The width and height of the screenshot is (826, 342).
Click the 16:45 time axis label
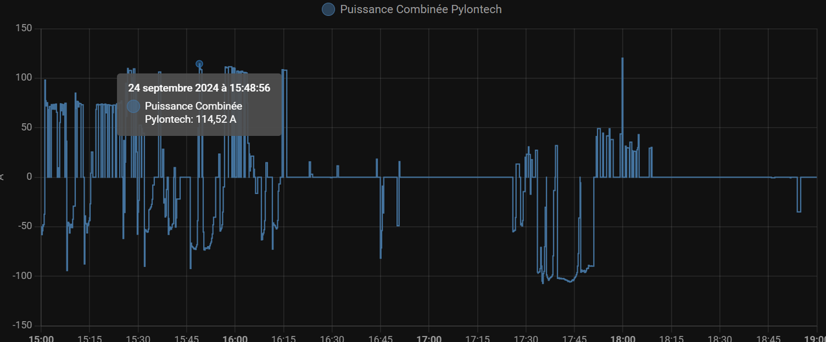380,337
